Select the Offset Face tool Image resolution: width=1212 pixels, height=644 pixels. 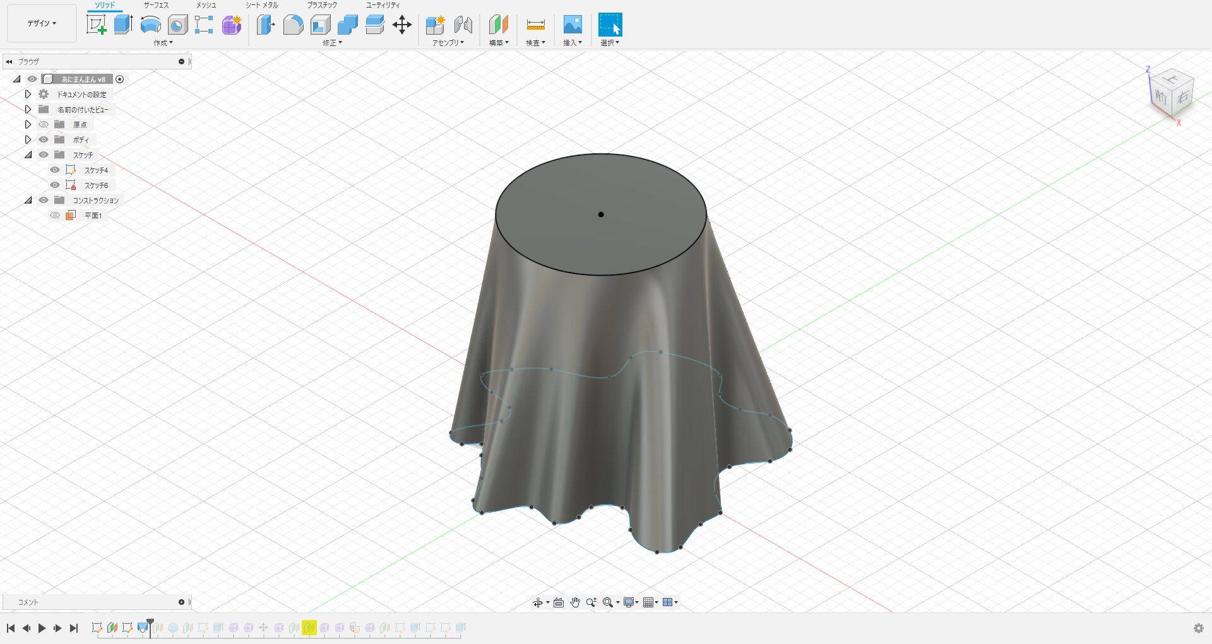(x=375, y=25)
